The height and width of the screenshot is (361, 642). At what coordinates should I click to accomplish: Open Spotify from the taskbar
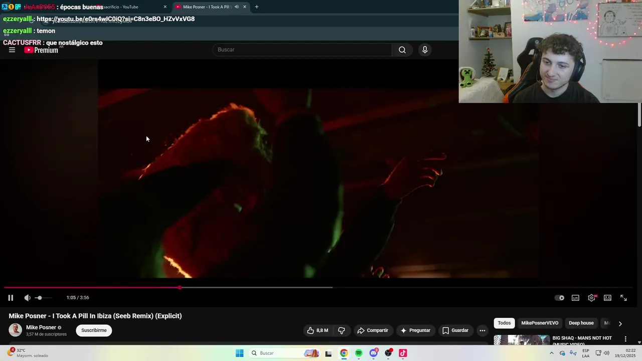click(x=359, y=353)
